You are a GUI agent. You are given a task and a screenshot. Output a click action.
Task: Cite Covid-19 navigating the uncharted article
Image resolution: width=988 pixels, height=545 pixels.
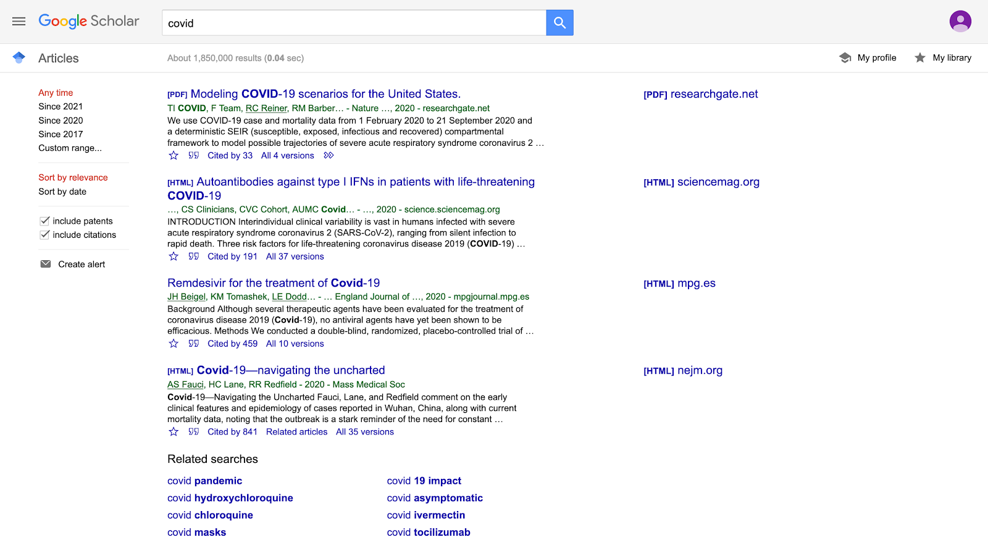point(194,432)
